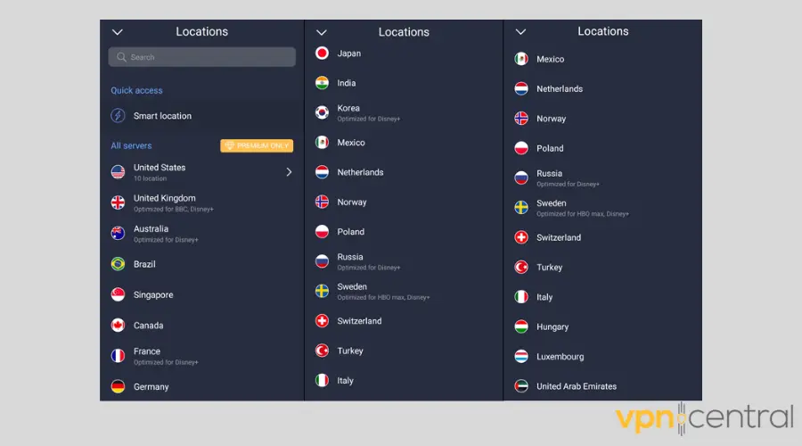
Task: Collapse the middle Locations panel using its chevron
Action: [x=321, y=32]
